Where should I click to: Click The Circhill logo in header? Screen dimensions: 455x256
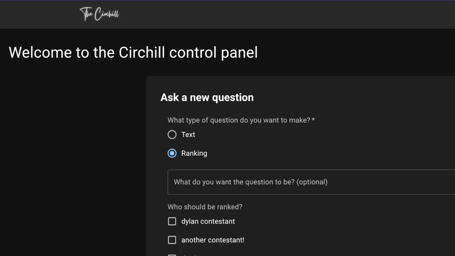point(100,14)
